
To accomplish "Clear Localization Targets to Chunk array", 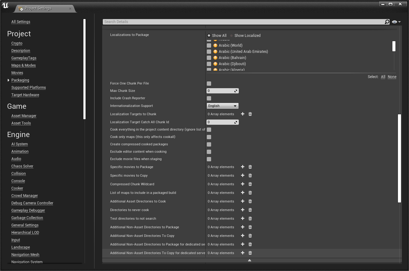I will click(250, 114).
